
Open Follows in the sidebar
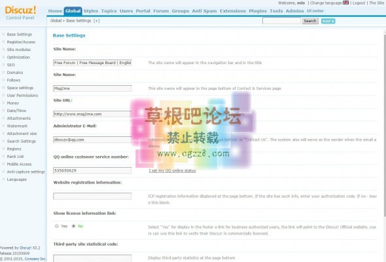pyautogui.click(x=14, y=80)
